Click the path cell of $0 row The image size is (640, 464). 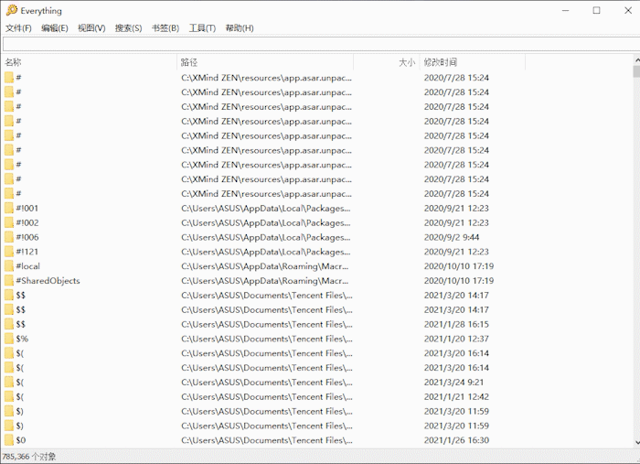click(x=267, y=440)
